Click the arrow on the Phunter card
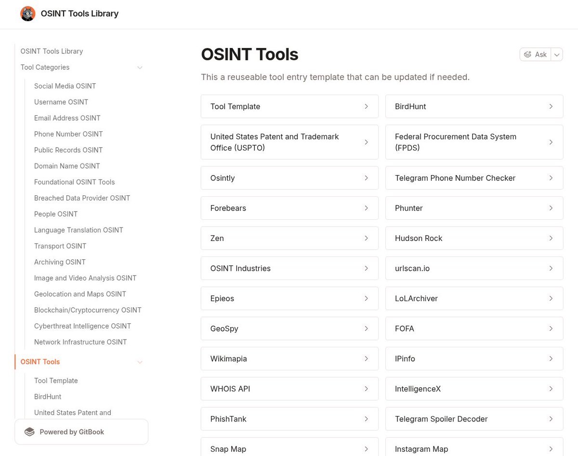 click(x=551, y=208)
